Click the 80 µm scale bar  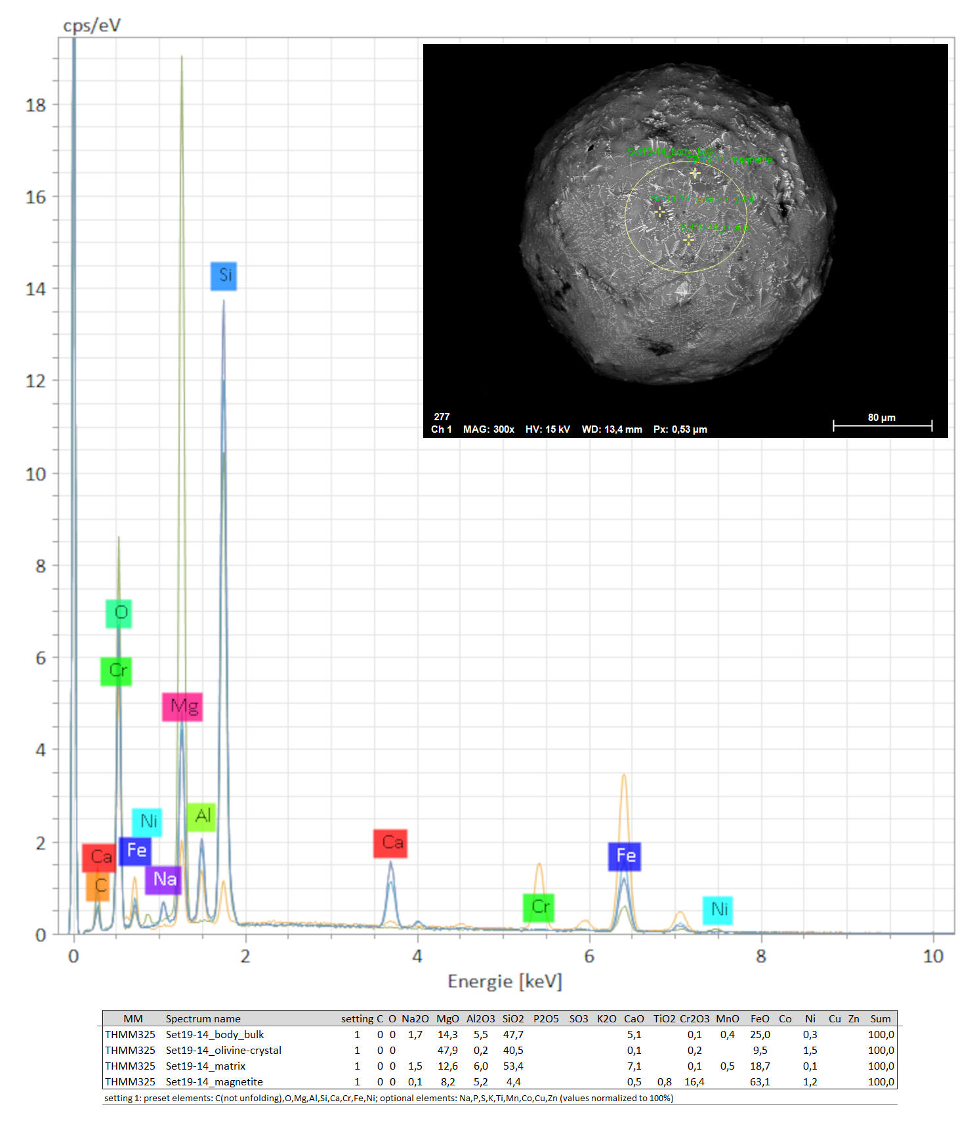click(882, 425)
